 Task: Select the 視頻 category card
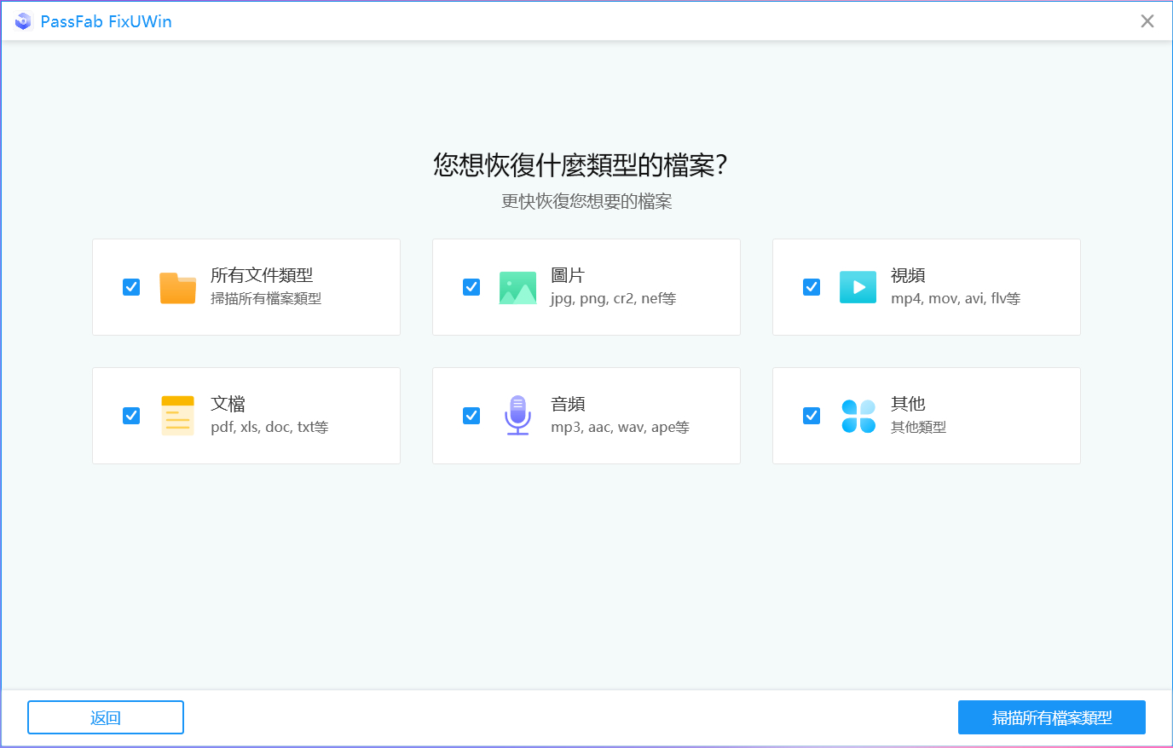(x=926, y=287)
